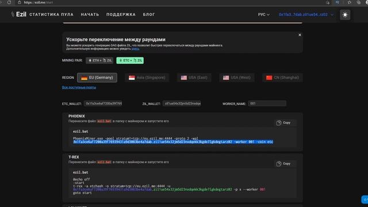Focus the ETC_WALLET input field
This screenshot has height=207, width=368.
click(103, 103)
